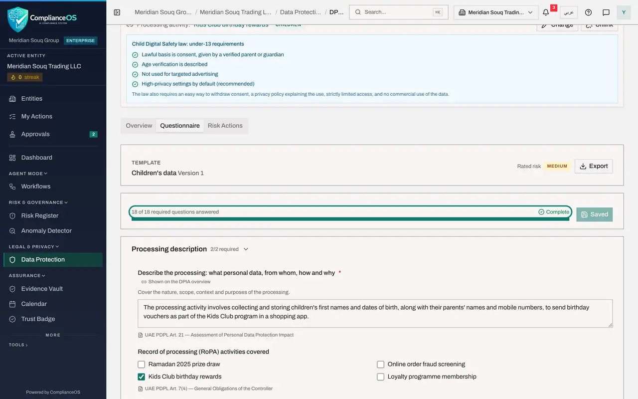Switch language to Arabic
The height and width of the screenshot is (399, 638).
coord(569,12)
